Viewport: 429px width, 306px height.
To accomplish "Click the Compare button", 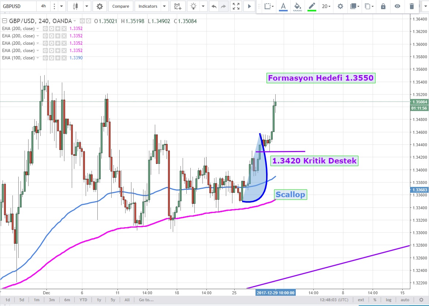I will pyautogui.click(x=120, y=6).
